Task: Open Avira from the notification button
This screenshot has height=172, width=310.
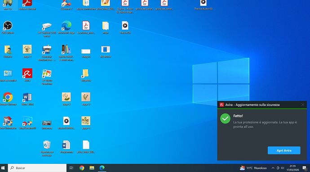Action: tap(284, 150)
